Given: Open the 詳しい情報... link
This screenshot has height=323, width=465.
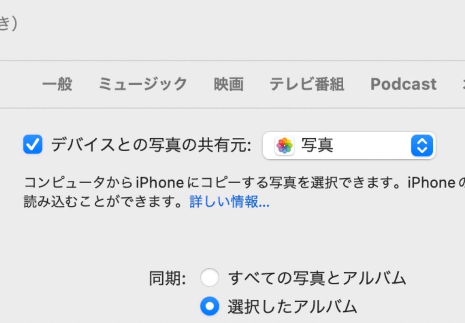Looking at the screenshot, I should pyautogui.click(x=229, y=202).
